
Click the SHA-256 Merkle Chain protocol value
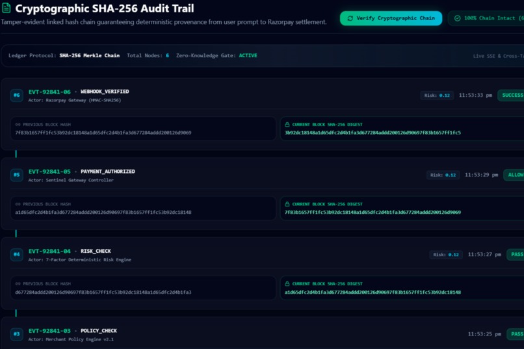[x=89, y=56]
